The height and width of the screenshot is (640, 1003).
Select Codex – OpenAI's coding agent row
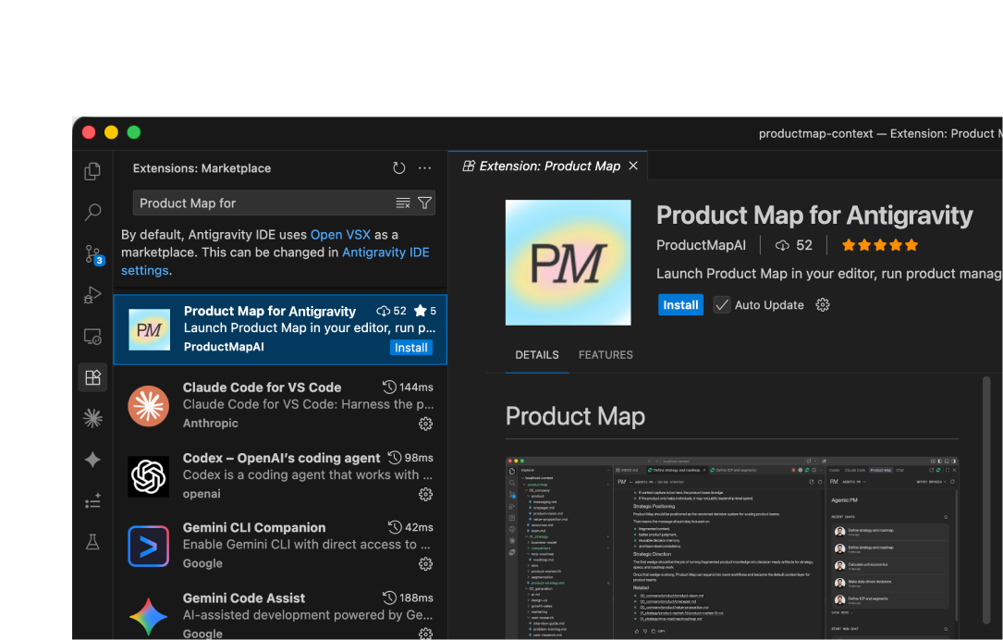pos(280,475)
